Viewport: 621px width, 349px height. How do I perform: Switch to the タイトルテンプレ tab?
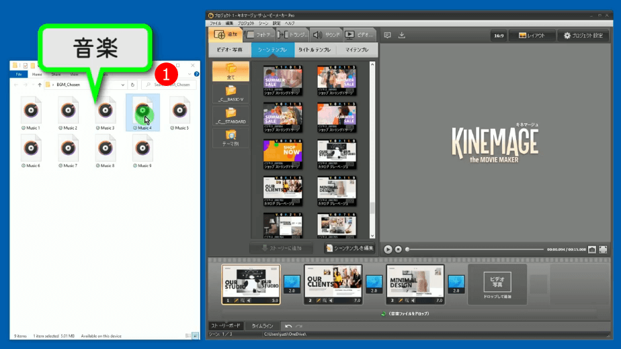tap(314, 50)
